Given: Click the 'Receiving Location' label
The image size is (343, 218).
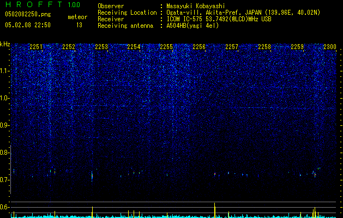Looking at the screenshot, I should click(127, 13).
